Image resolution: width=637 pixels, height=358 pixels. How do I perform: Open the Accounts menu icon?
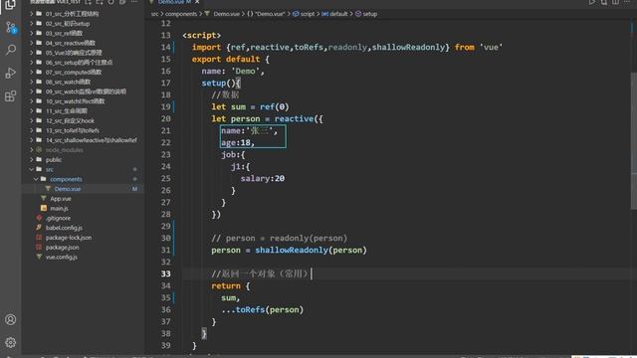(11, 319)
